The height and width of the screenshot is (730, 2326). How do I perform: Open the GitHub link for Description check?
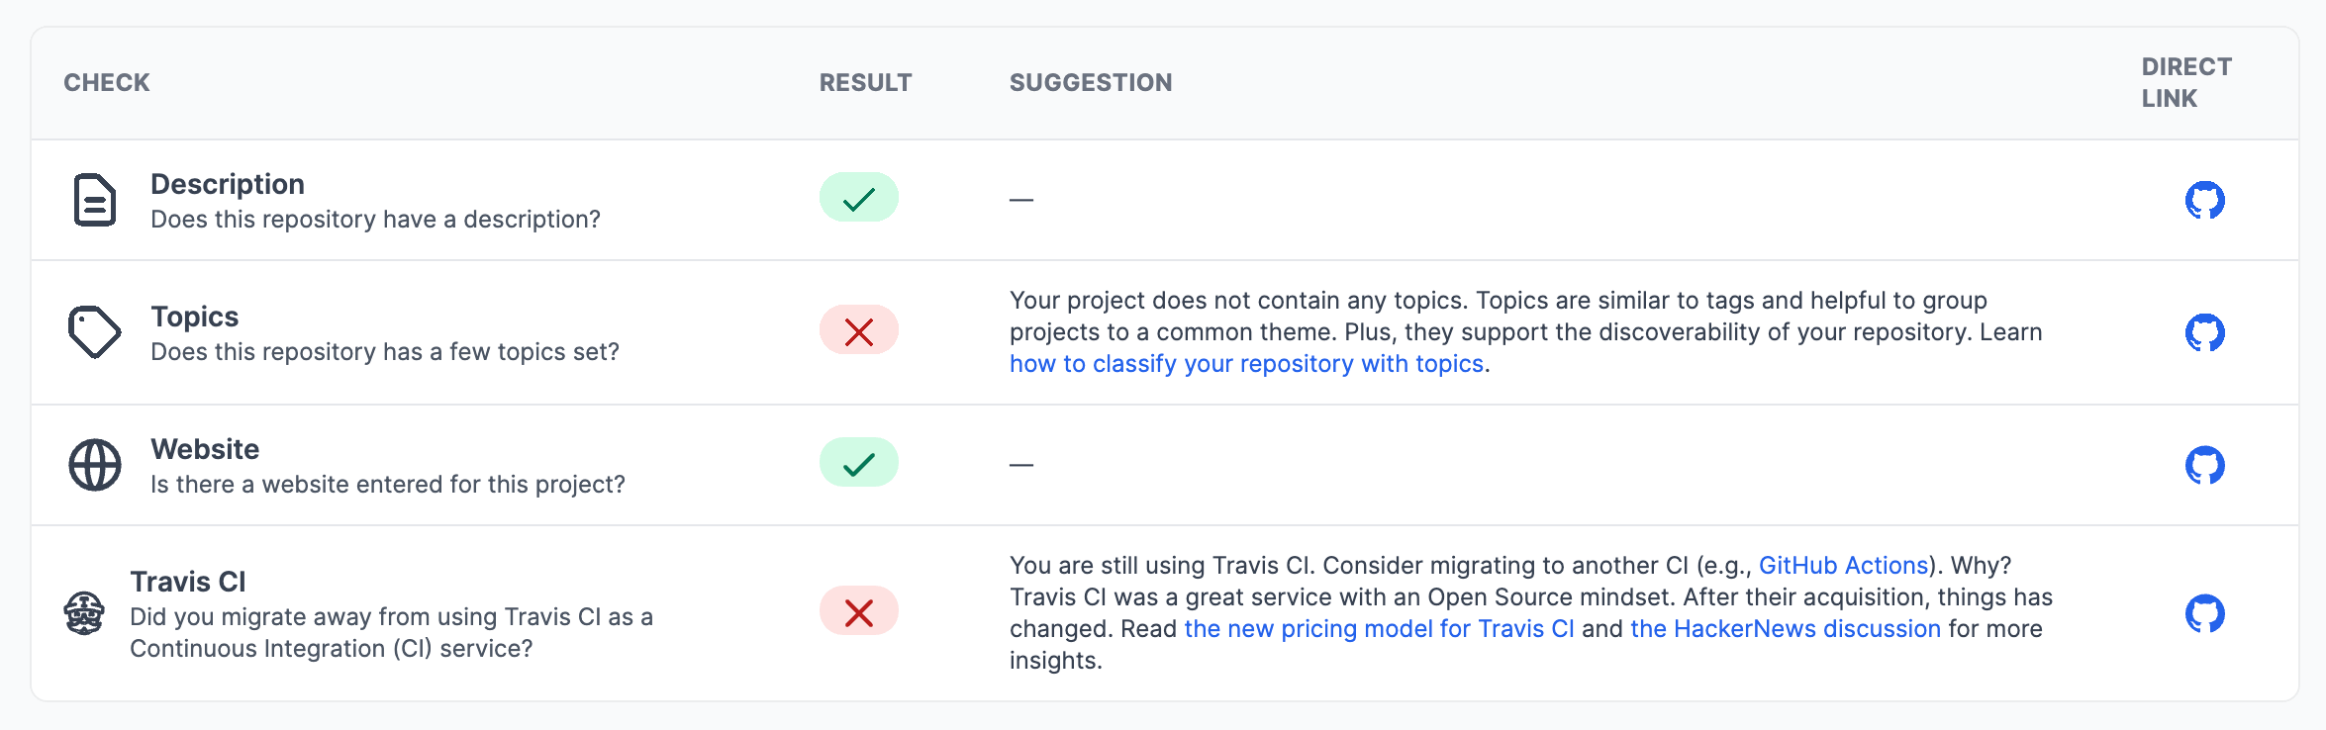(x=2204, y=200)
